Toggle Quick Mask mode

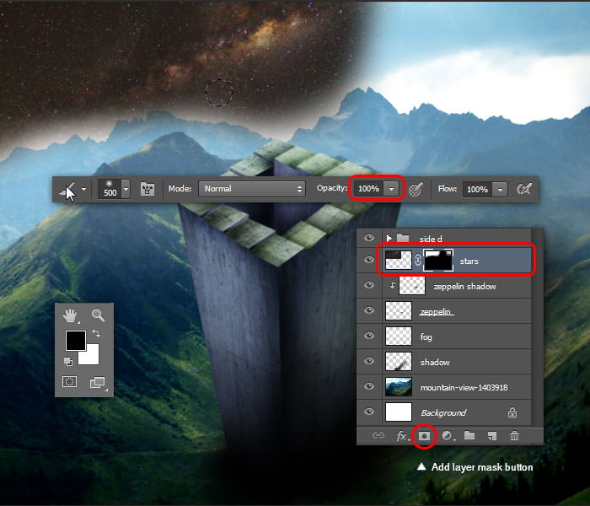70,382
